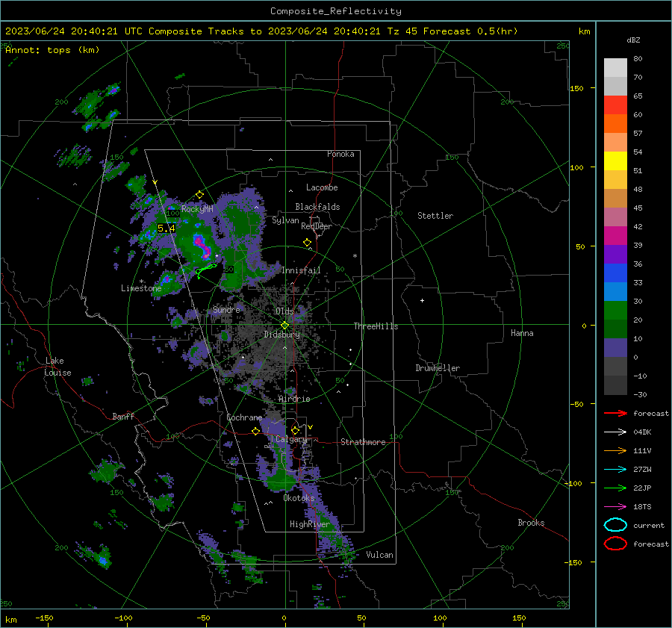Click the HighRiver city label
This screenshot has height=628, width=672.
pos(310,524)
